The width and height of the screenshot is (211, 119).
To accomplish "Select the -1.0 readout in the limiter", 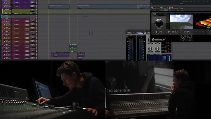I will [167, 49].
